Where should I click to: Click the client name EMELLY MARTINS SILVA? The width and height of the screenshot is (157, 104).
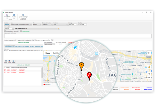(x=21, y=29)
